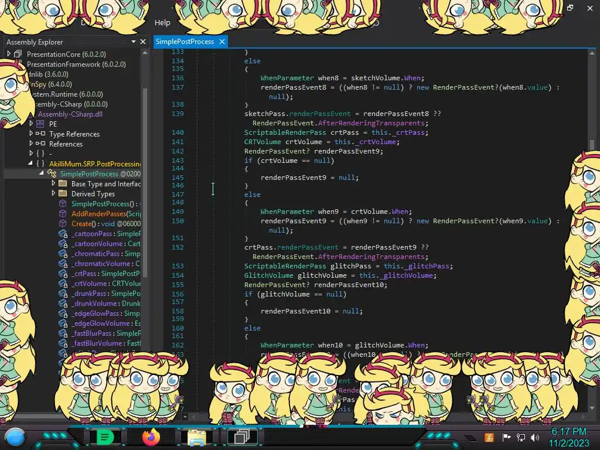This screenshot has height=450, width=600.
Task: Click the References node icon
Action: [40, 144]
